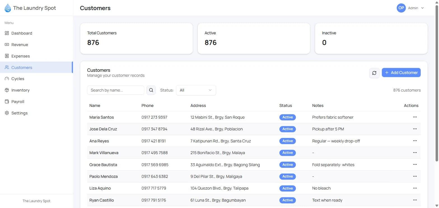Click the page vertical scrollbar thumb
Screen dimensions: 439x208
click(x=437, y=83)
